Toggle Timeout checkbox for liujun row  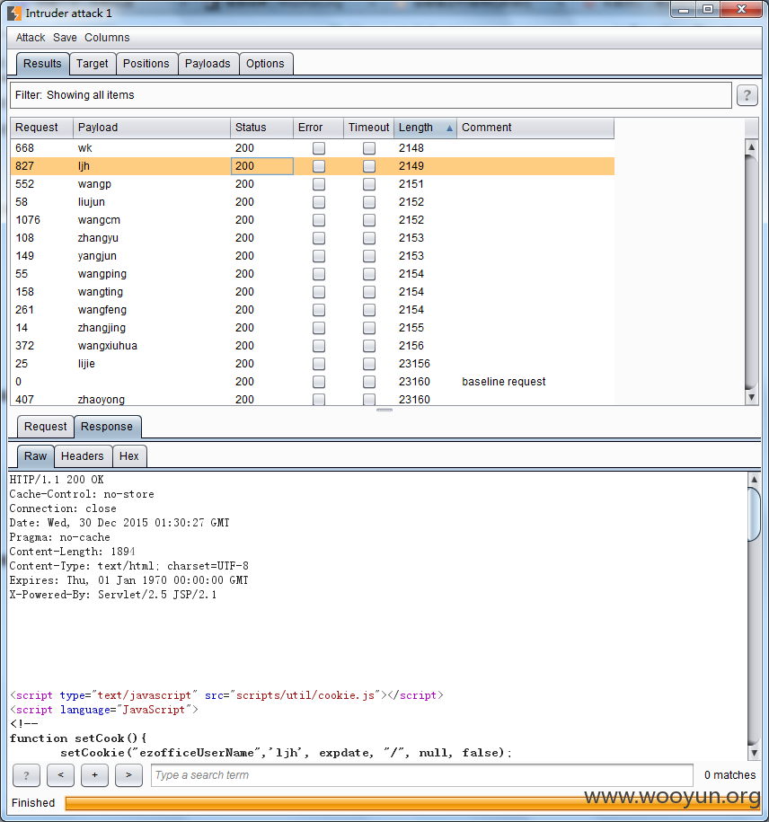click(x=369, y=202)
